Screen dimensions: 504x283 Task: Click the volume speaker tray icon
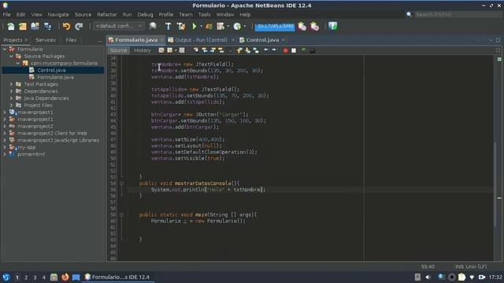tap(428, 277)
